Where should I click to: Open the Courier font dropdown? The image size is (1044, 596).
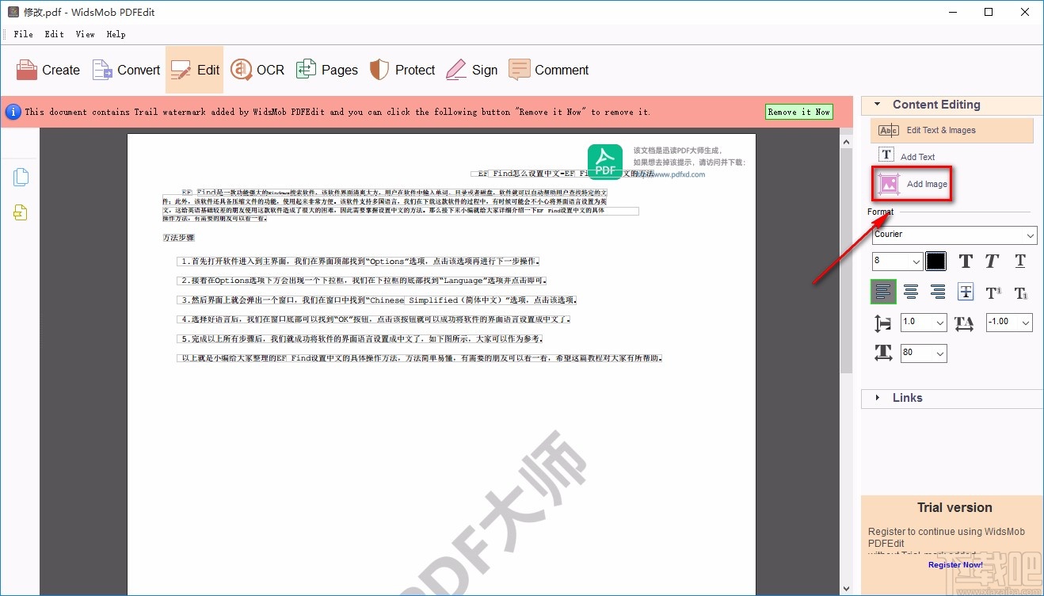(954, 235)
